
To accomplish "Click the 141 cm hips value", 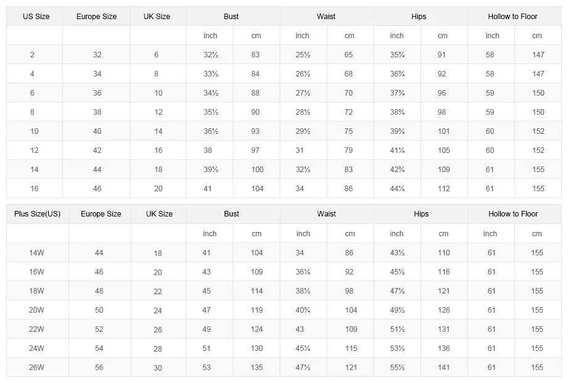I will (444, 368).
